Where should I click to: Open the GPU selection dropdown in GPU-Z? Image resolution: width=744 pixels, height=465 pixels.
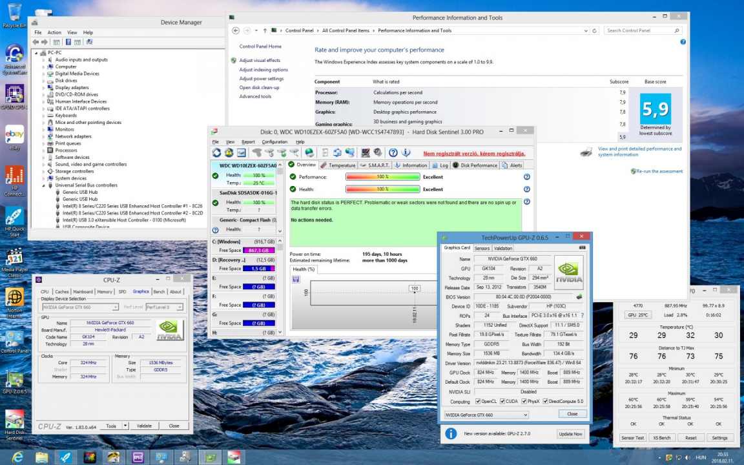coord(486,415)
